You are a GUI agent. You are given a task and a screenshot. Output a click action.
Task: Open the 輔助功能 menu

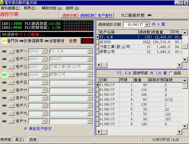[x=52, y=8]
